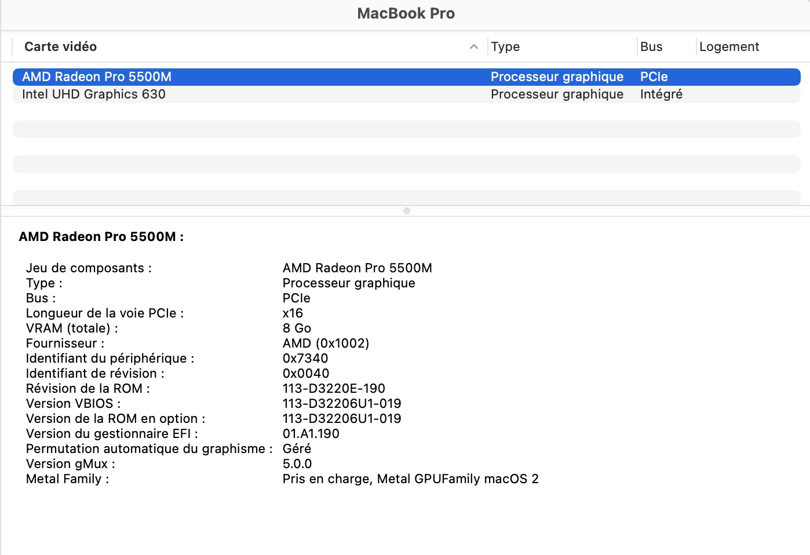Viewport: 810px width, 555px height.
Task: Click the Version gMux label
Action: tap(71, 463)
